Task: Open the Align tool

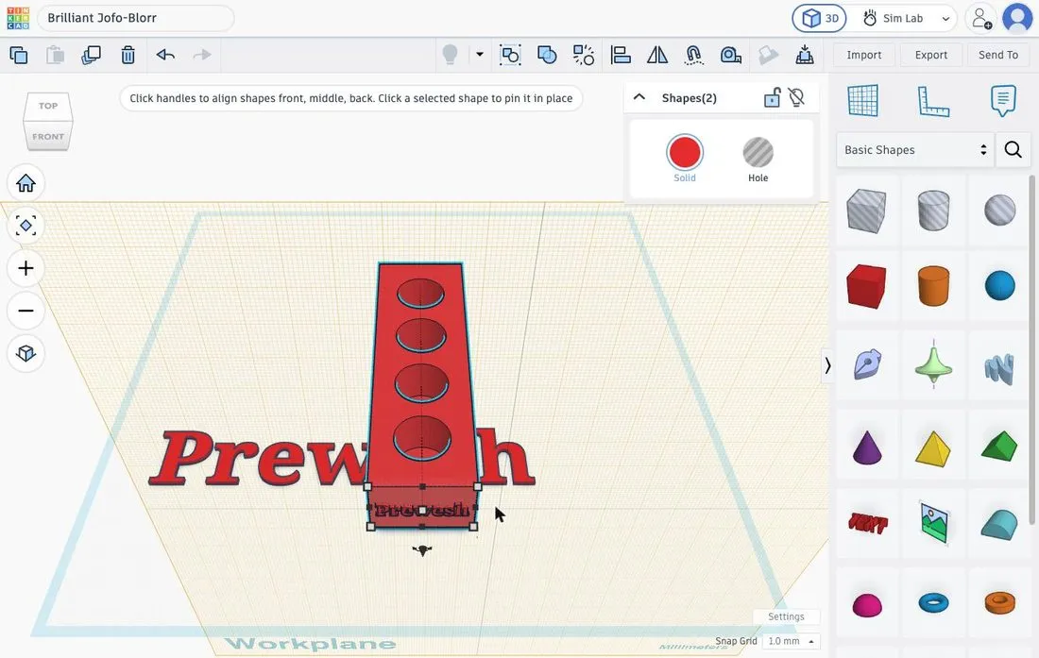Action: (621, 55)
